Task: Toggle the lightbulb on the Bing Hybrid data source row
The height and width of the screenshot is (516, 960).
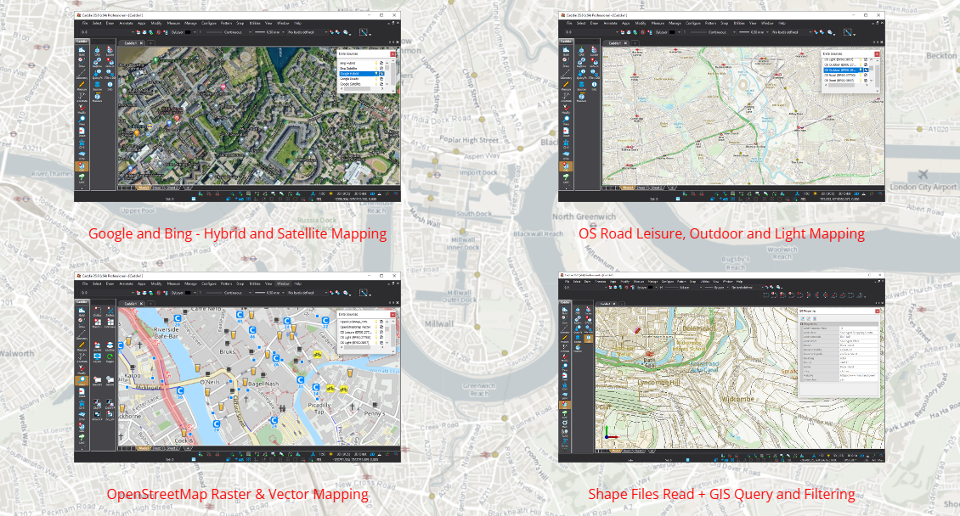Action: pos(377,63)
